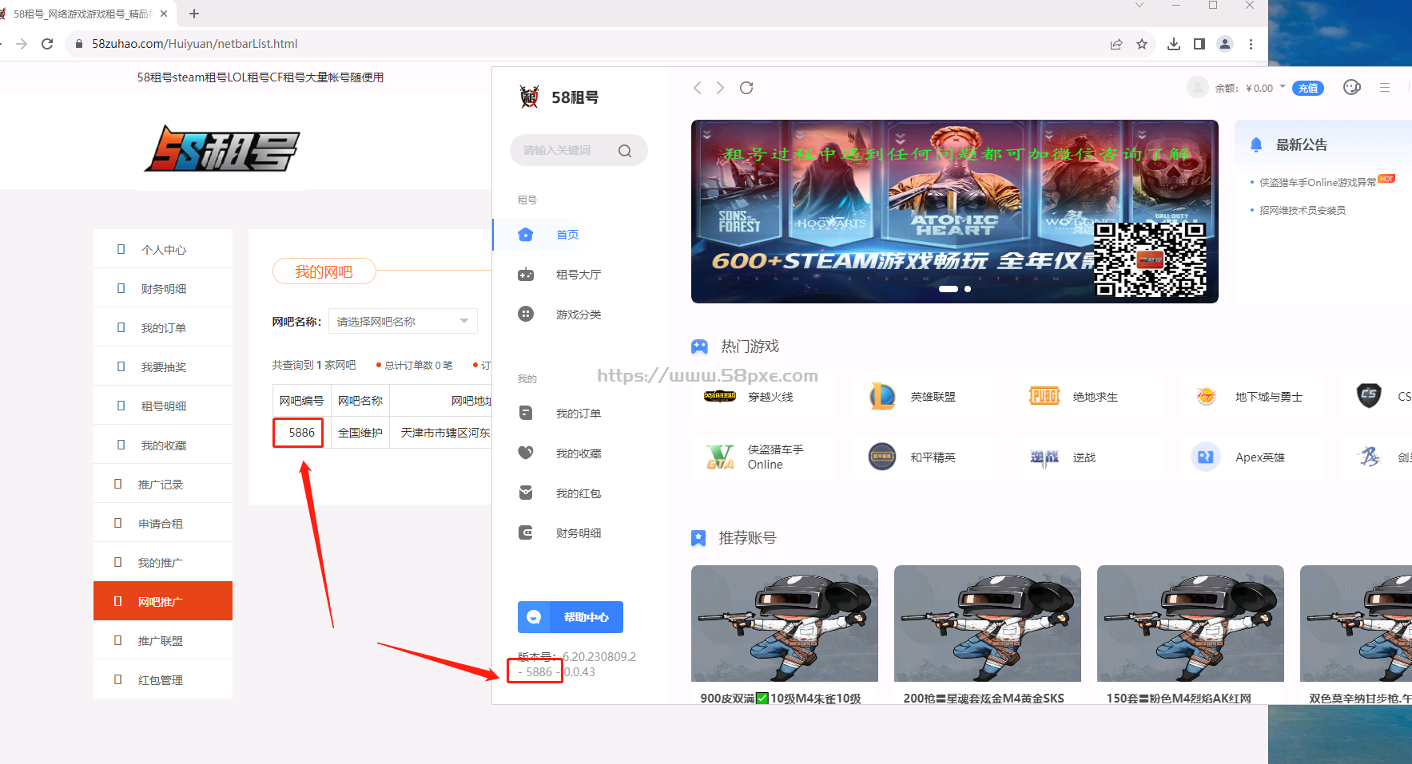
Task: Expand the balance dropdown arrow beside ¥0.00
Action: (x=1283, y=86)
